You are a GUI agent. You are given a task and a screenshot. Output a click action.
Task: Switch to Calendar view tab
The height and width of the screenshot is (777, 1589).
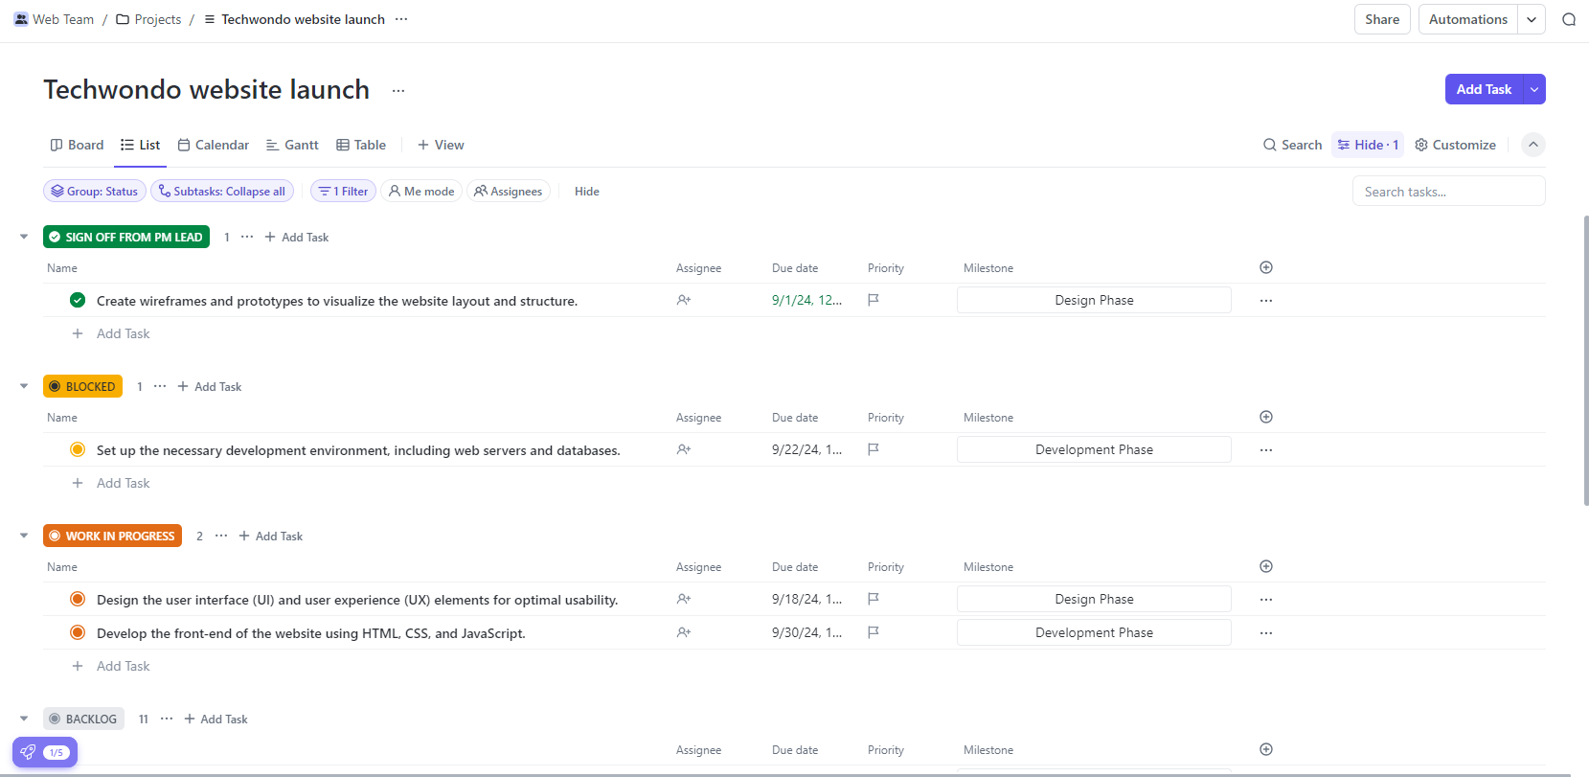pyautogui.click(x=214, y=145)
